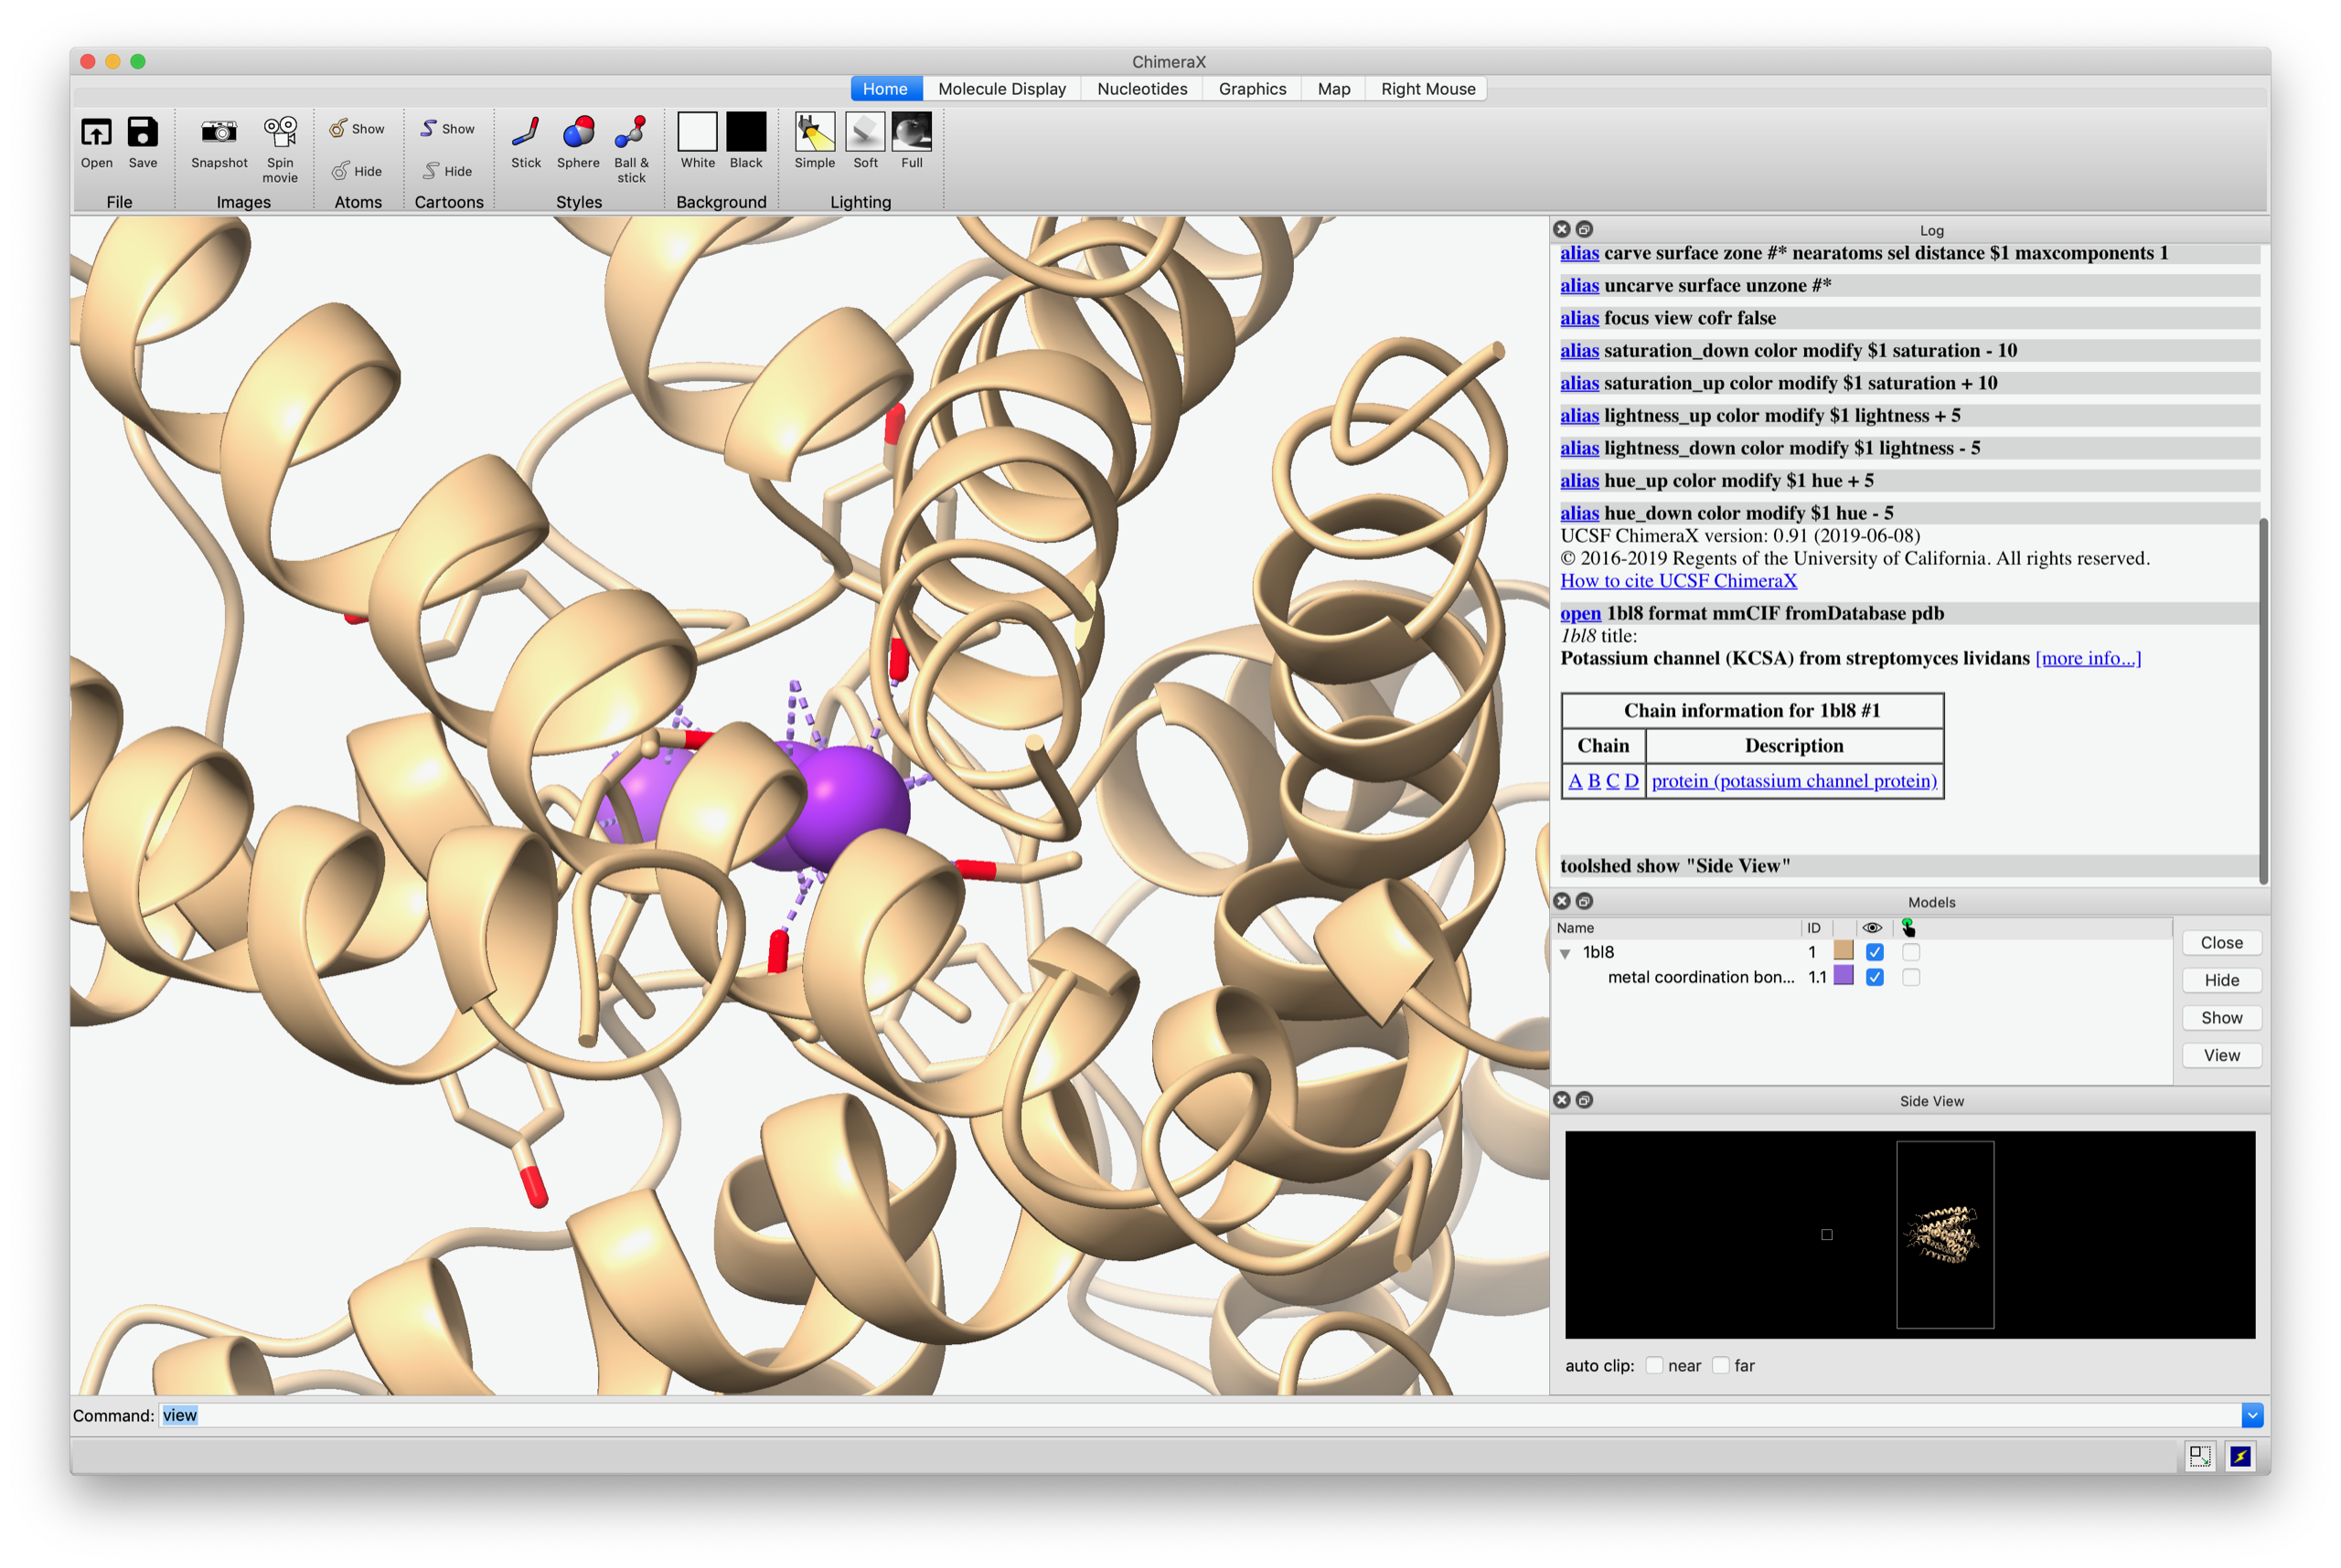This screenshot has height=1568, width=2341.
Task: Click the Open file icon
Action: click(x=96, y=133)
